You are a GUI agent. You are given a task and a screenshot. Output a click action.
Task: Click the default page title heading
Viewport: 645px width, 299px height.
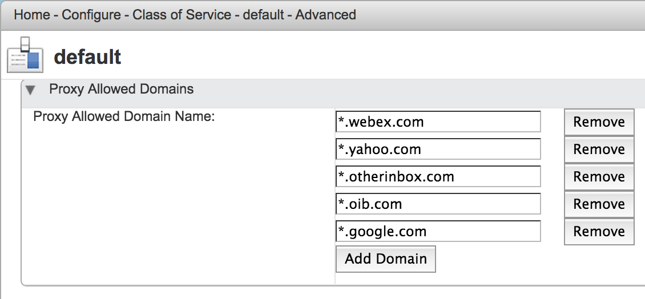click(x=87, y=56)
